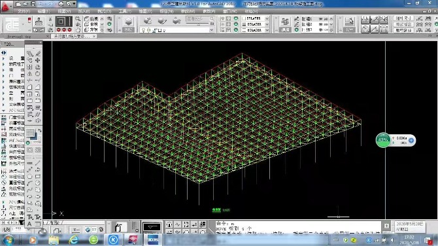Click the green 43% floating circle button
This screenshot has height=246, width=438.
(x=382, y=140)
